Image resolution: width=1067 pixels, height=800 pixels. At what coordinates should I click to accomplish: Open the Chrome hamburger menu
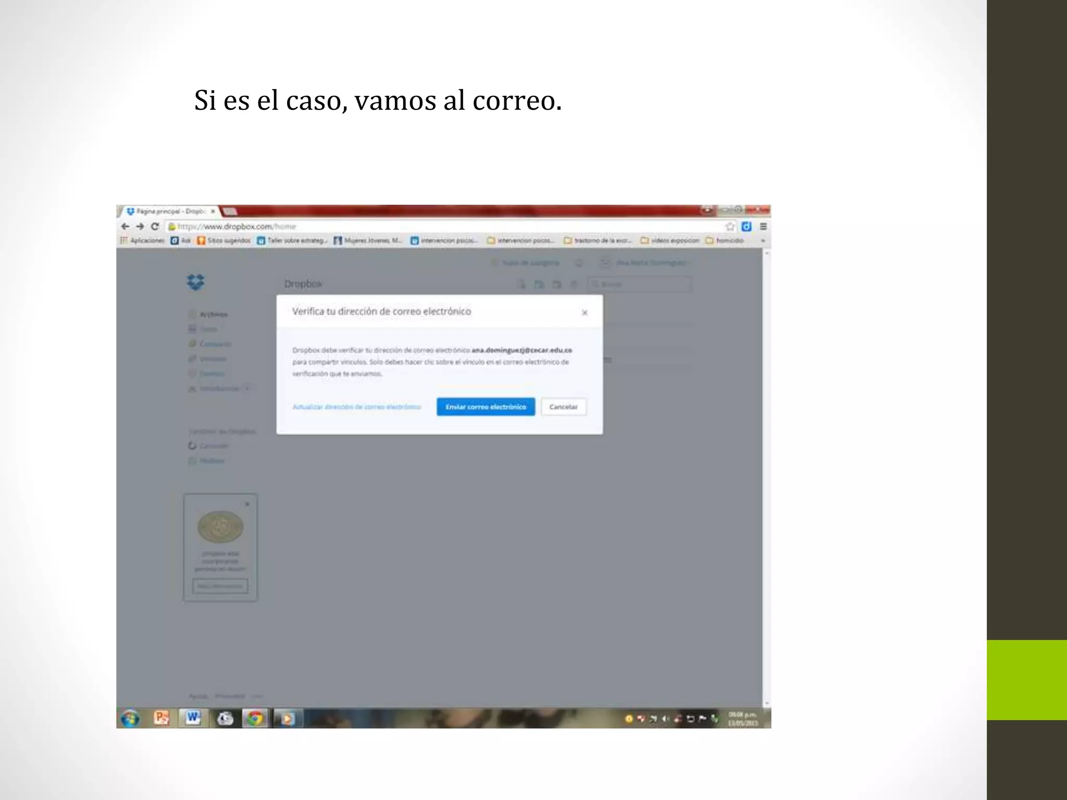763,227
